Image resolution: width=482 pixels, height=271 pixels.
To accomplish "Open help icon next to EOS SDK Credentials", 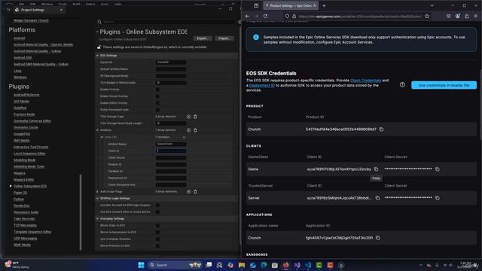I will click(402, 85).
